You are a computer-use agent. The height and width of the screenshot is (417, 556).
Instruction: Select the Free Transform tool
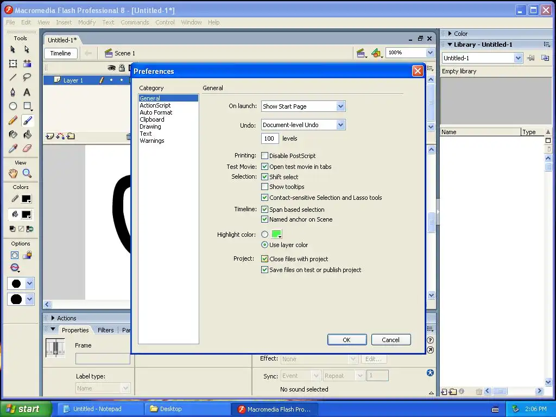[x=13, y=64]
